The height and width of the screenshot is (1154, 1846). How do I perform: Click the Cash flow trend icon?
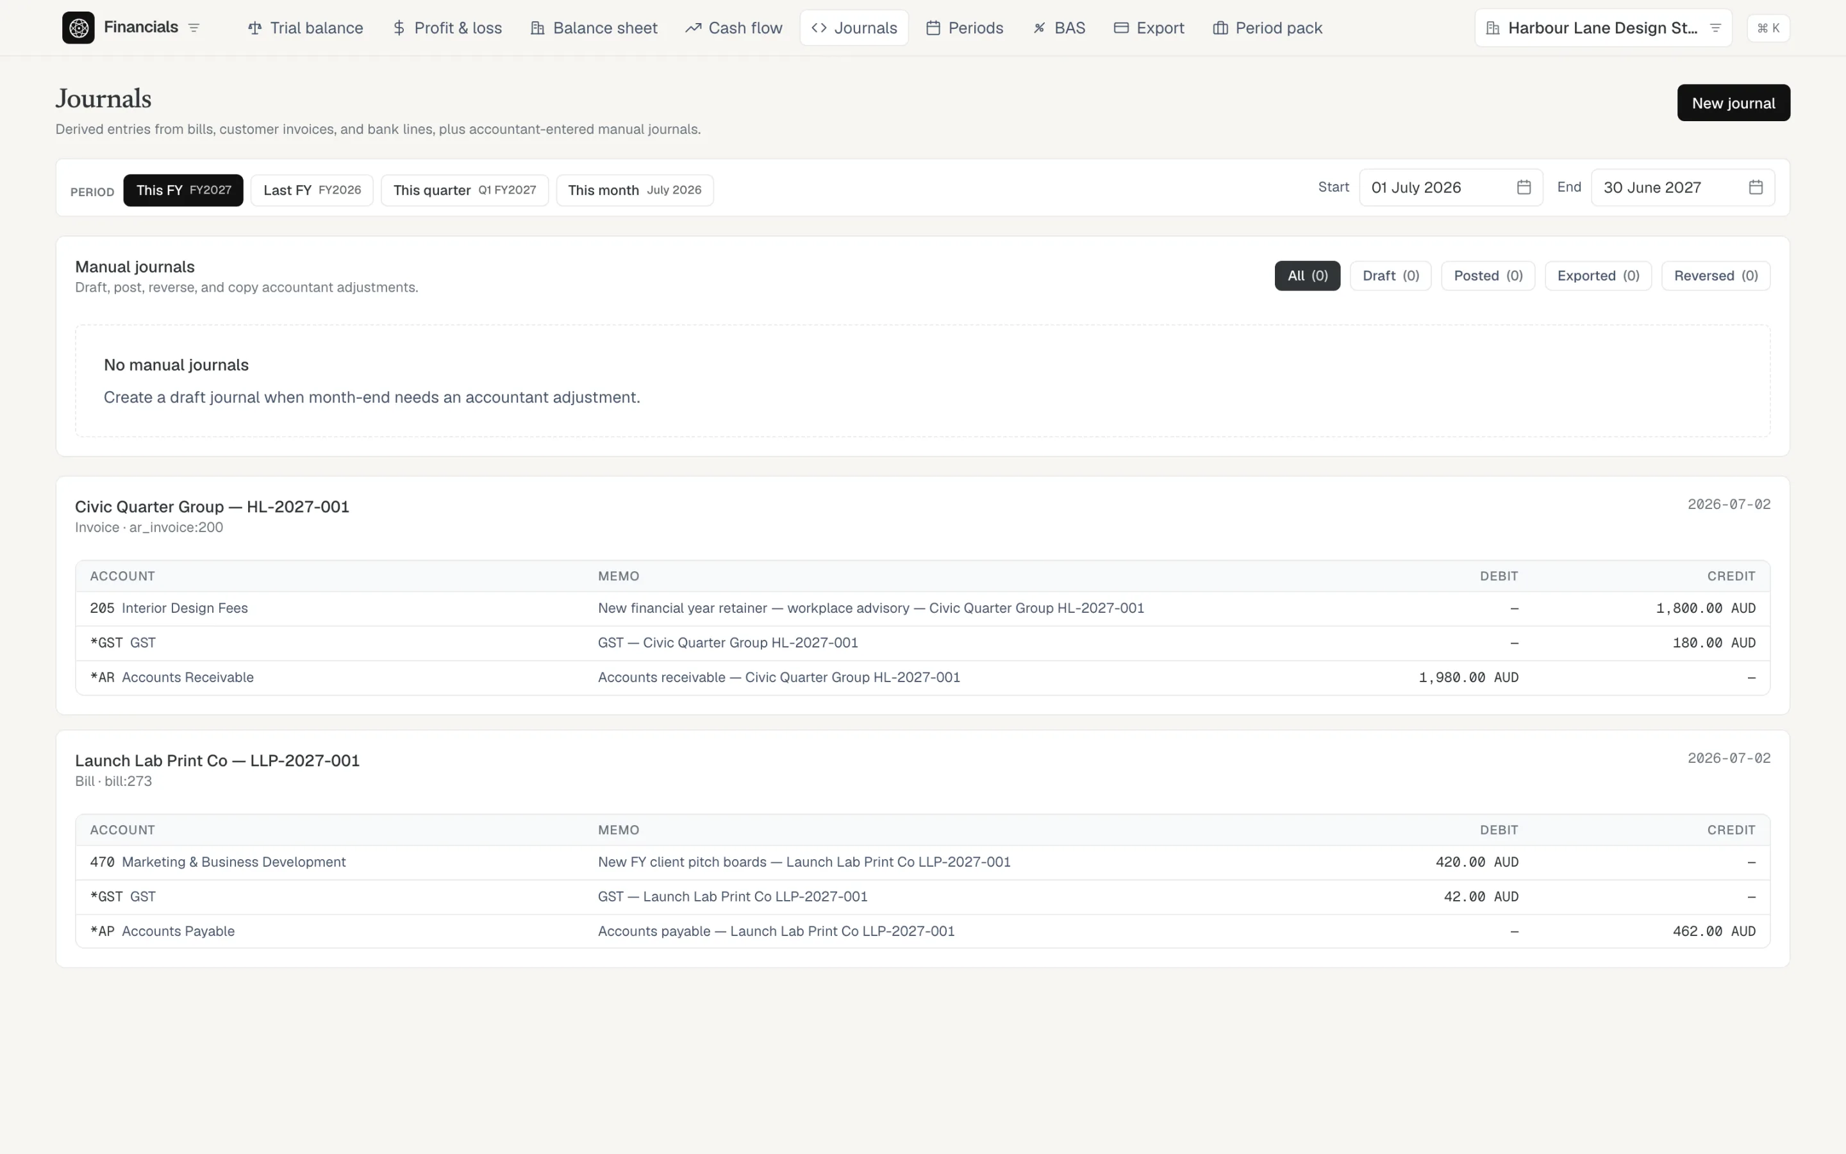693,28
